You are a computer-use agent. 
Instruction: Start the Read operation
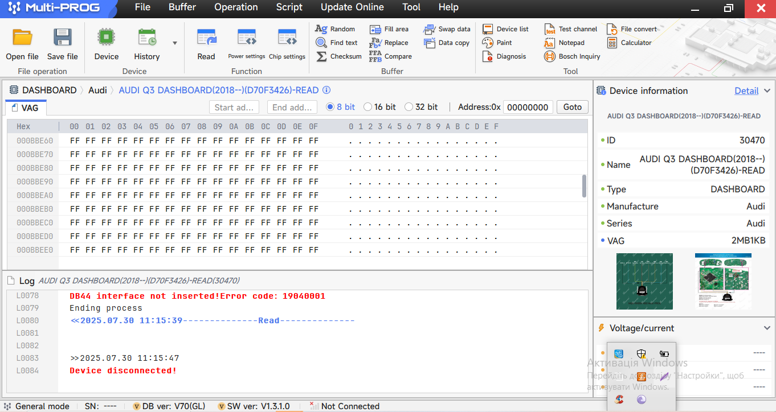(206, 44)
